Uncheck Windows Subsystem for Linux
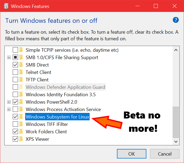Screen dimensions: 184x163 pyautogui.click(x=15, y=117)
